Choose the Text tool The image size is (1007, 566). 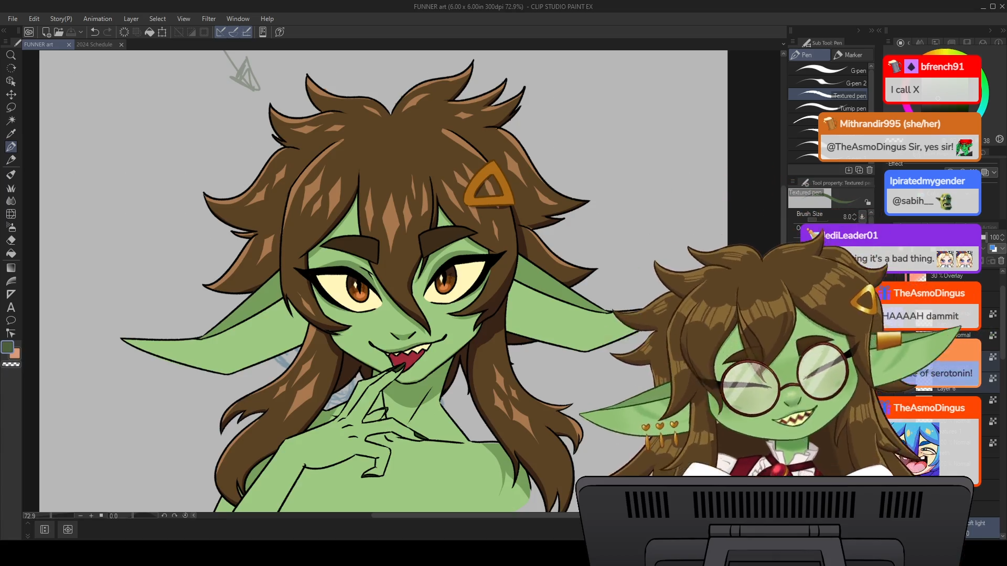pos(10,307)
